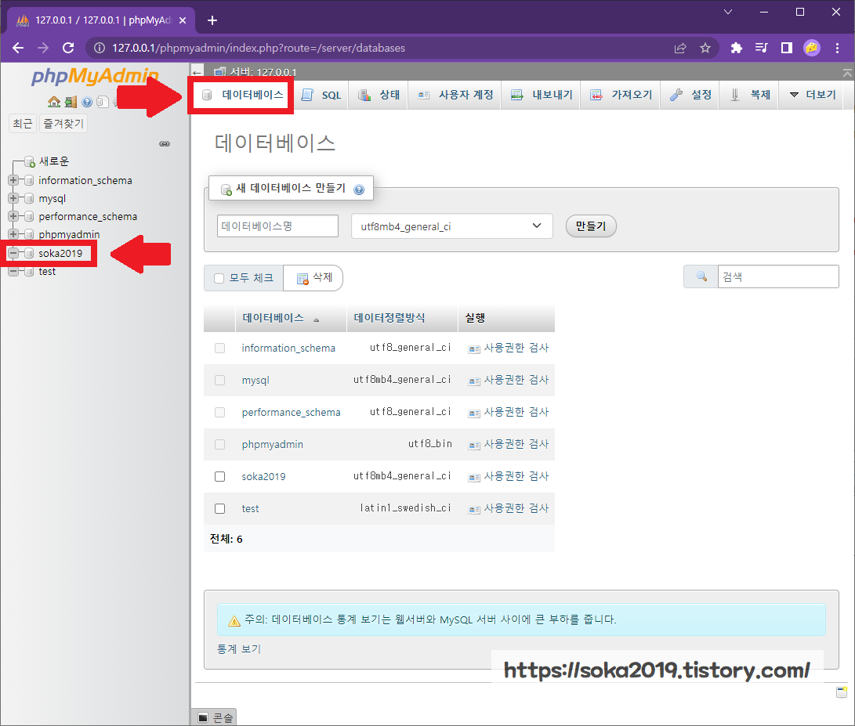Image resolution: width=855 pixels, height=726 pixels.
Task: Click the information_schema database cylinder icon in the tree
Action: tap(29, 180)
